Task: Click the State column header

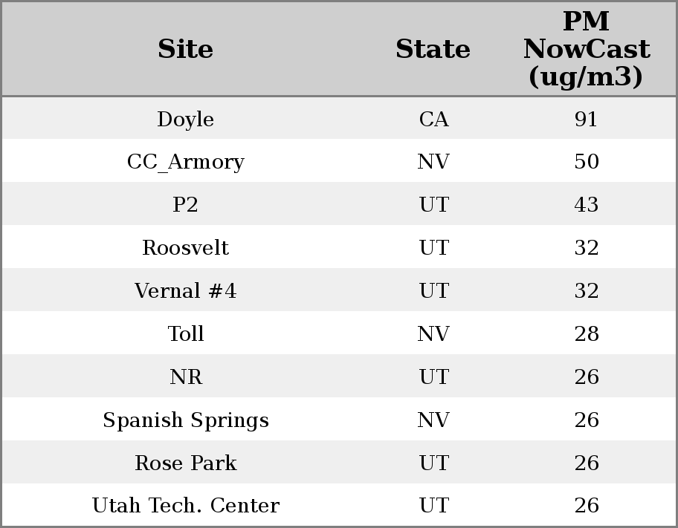Action: [x=433, y=49]
